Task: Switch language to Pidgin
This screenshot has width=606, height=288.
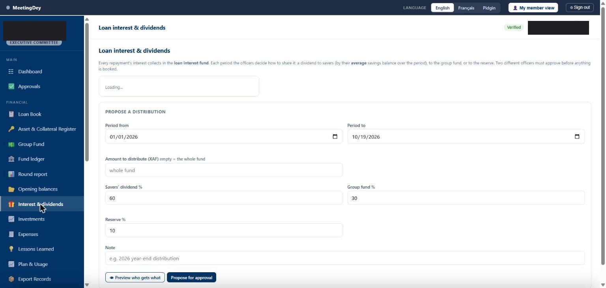Action: coord(489,8)
